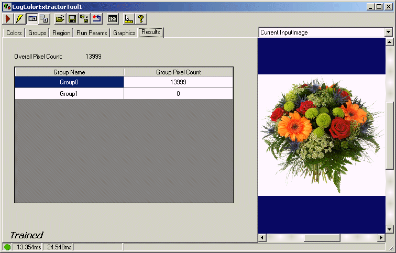Screen dimensions: 396x253
Task: Click the pointer tooltips icon
Action: coord(128,19)
